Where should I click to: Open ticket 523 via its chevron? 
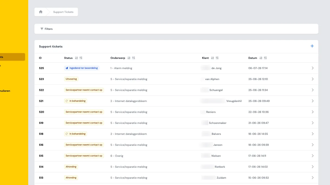click(x=313, y=79)
